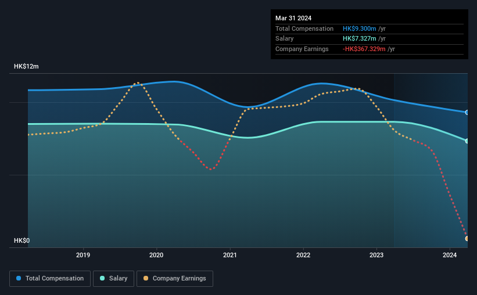Click the Mar 31 2024 tooltip date
Viewport: 477px width, 295px height.
tap(293, 18)
